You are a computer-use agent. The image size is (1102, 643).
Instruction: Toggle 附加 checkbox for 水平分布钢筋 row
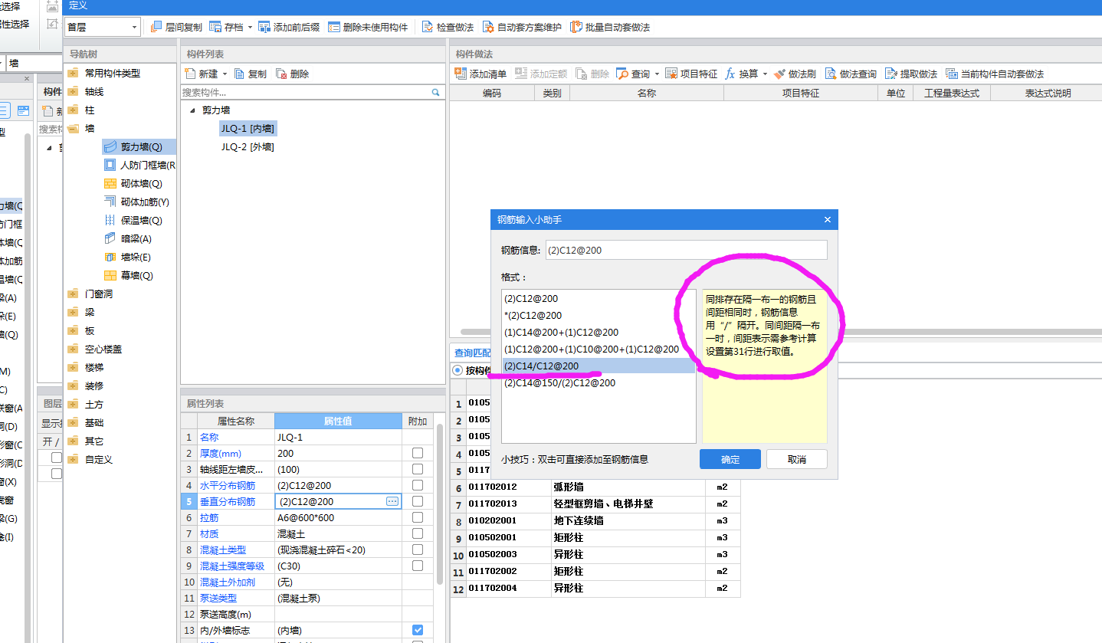click(418, 485)
